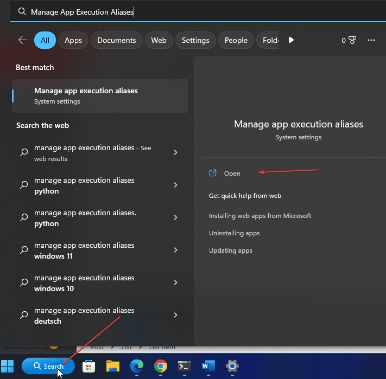Switch to the Documents filter tab
Viewport: 386px width, 379px height.
[117, 40]
